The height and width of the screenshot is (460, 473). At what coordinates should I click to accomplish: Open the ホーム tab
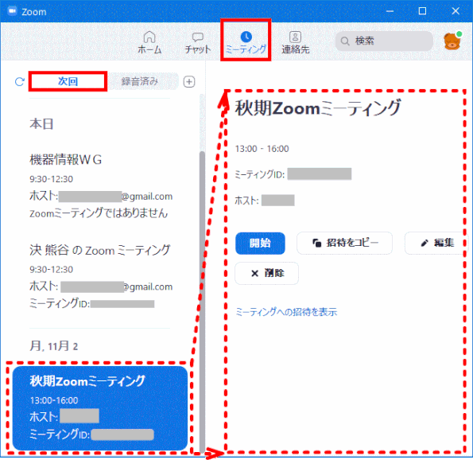(x=149, y=42)
